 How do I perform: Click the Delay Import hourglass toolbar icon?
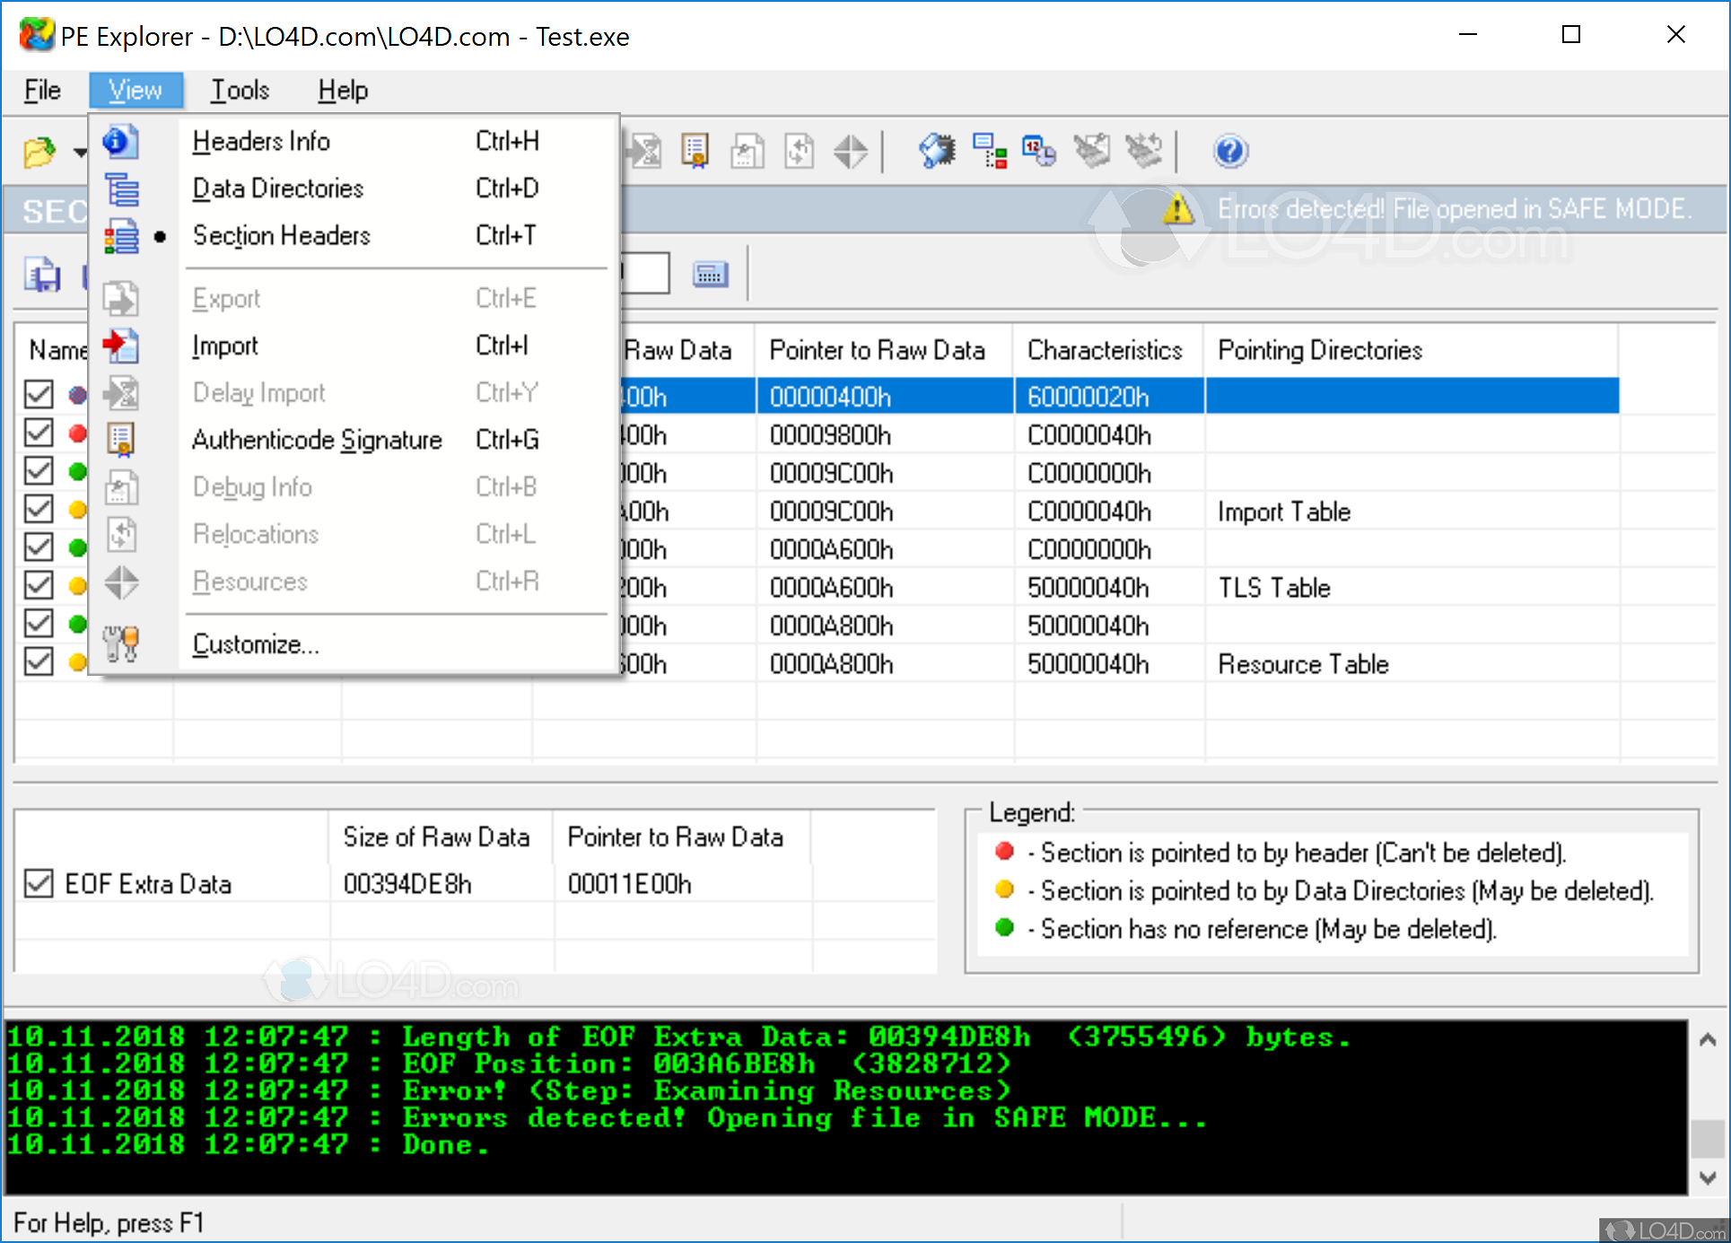point(645,151)
